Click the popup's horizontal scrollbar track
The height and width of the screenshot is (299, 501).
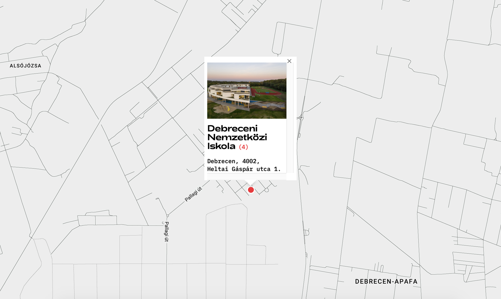tap(247, 177)
